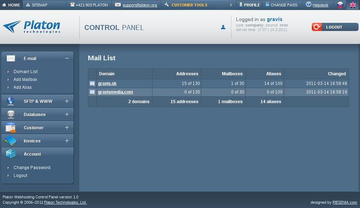Open the RIESENIA.com designer link
360x208 pixels.
[x=345, y=203]
